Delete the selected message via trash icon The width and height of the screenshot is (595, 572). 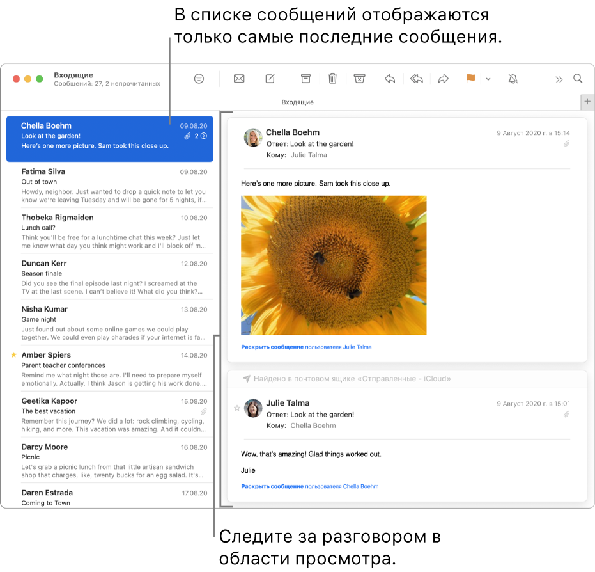click(x=332, y=78)
